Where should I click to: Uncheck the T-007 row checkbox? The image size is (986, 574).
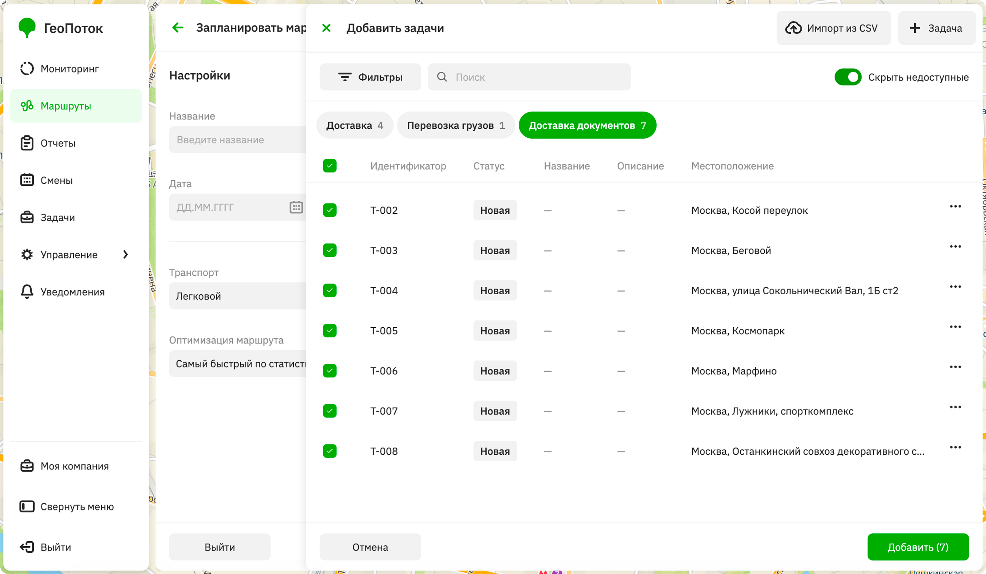pyautogui.click(x=330, y=411)
